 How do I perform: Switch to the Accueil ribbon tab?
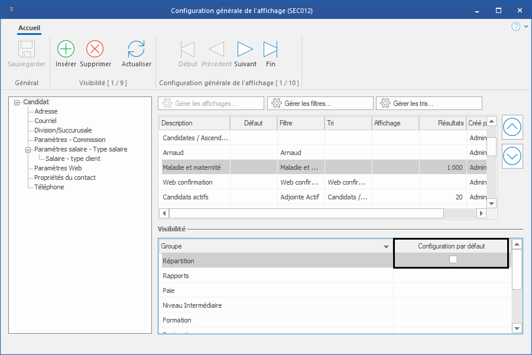[29, 28]
